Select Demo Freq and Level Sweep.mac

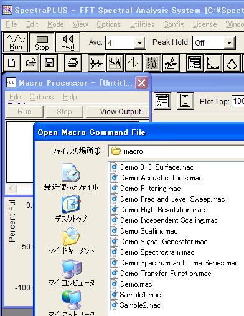pyautogui.click(x=168, y=199)
